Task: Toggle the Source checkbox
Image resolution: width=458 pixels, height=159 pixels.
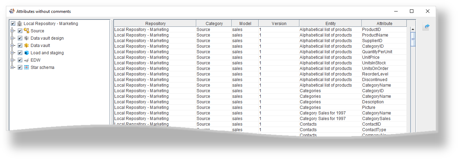Action: (x=20, y=31)
